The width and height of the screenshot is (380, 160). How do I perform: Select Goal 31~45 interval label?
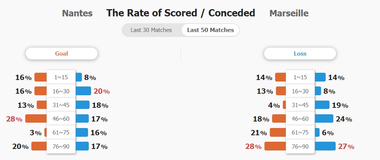tap(61, 105)
